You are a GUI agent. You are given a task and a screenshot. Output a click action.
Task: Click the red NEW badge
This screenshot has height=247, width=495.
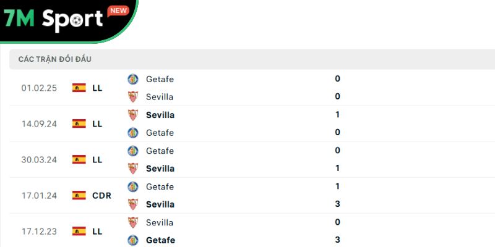(x=118, y=10)
